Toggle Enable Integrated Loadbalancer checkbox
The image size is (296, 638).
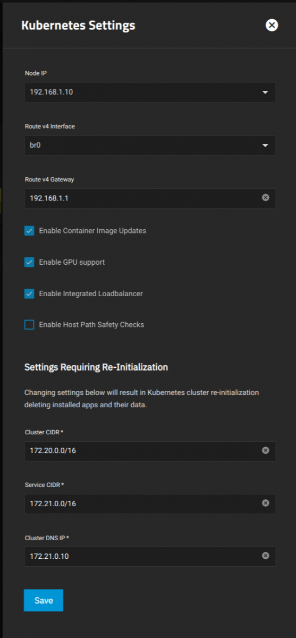[x=29, y=293]
